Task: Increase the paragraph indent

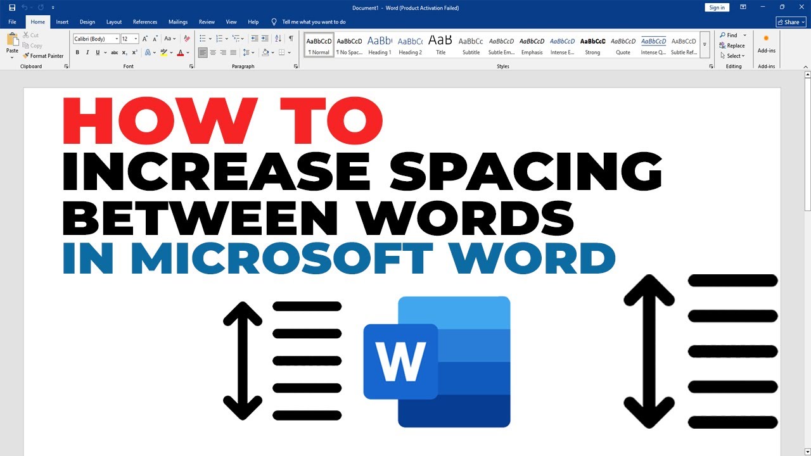Action: click(264, 39)
